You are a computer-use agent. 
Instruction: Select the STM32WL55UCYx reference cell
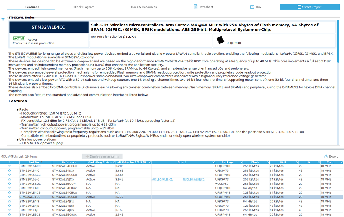point(69,184)
